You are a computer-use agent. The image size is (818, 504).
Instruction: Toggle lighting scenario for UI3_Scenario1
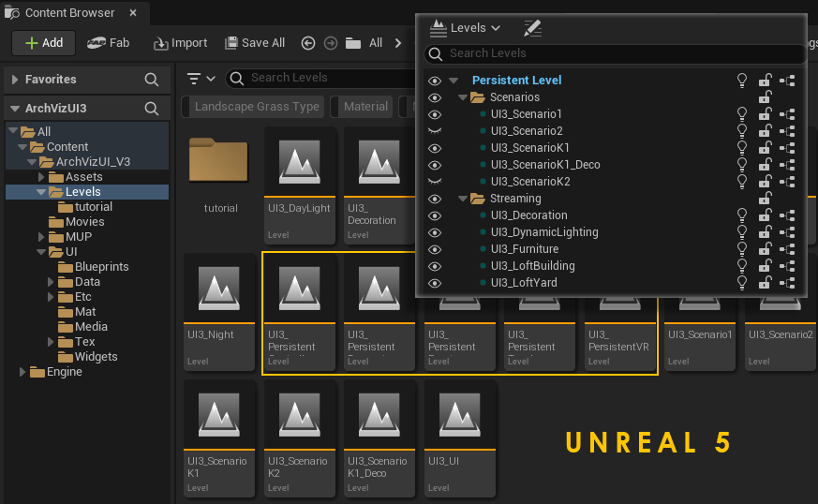coord(741,113)
